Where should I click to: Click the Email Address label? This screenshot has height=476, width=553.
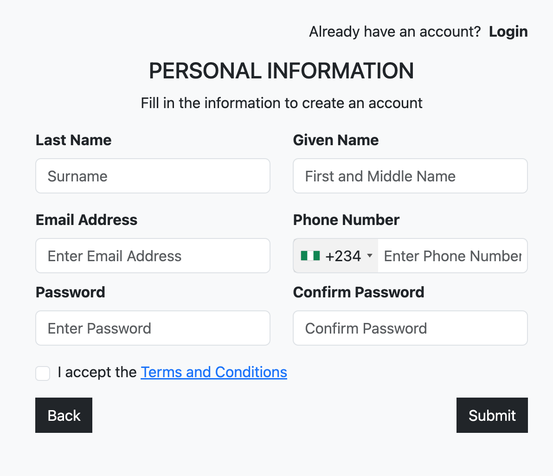pos(86,220)
